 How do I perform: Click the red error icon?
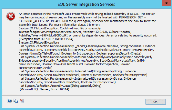click(x=11, y=16)
